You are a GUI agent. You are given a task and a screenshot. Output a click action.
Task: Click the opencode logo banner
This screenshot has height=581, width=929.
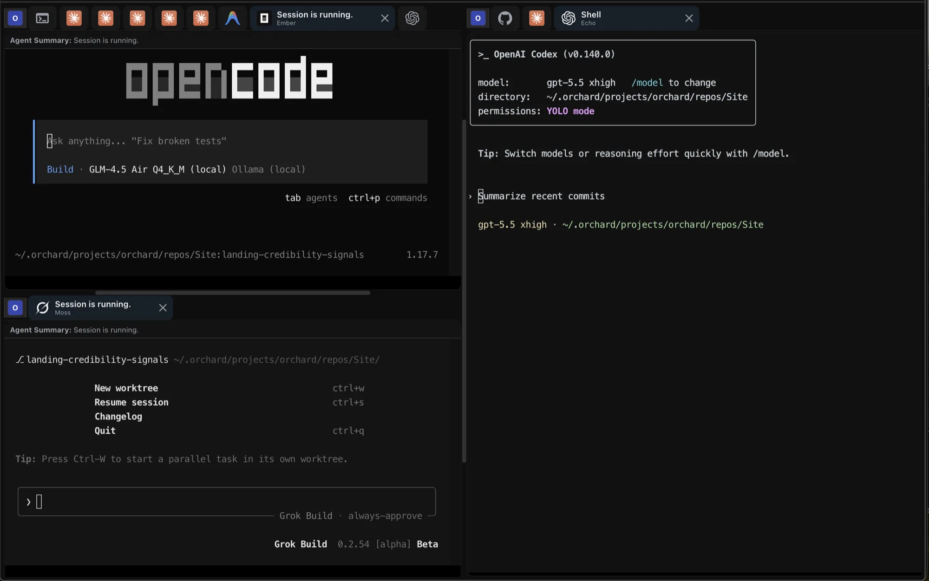click(229, 80)
